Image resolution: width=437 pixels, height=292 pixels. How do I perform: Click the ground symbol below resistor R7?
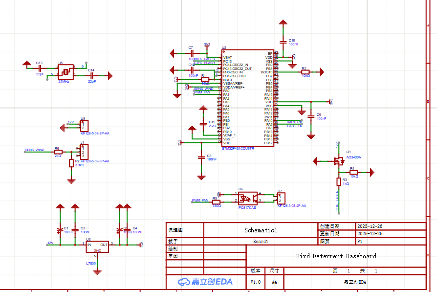pyautogui.click(x=71, y=180)
